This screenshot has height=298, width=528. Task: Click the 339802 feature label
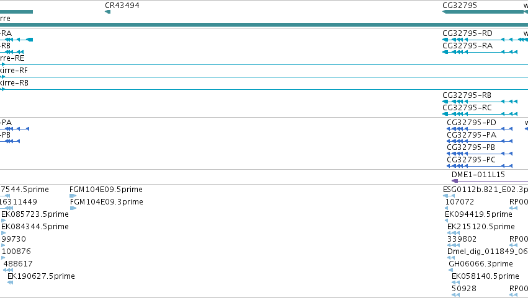(462, 239)
